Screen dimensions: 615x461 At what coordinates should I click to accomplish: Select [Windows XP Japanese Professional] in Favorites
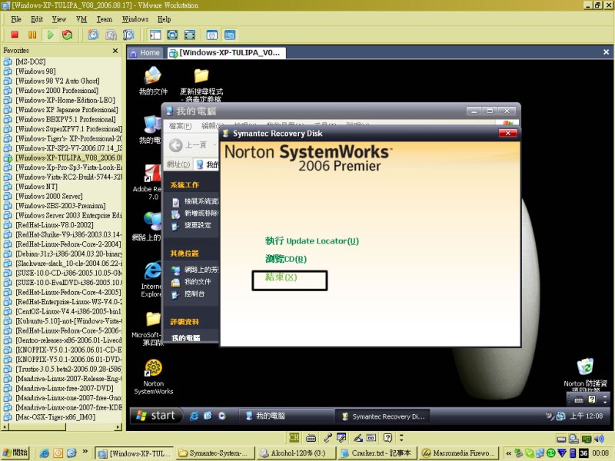tap(61, 109)
